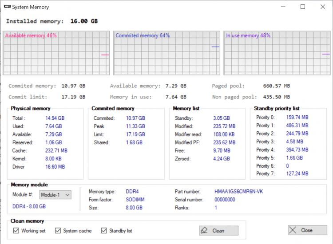333x244 pixels.
Task: Close the window using title bar X
Action: (x=323, y=7)
